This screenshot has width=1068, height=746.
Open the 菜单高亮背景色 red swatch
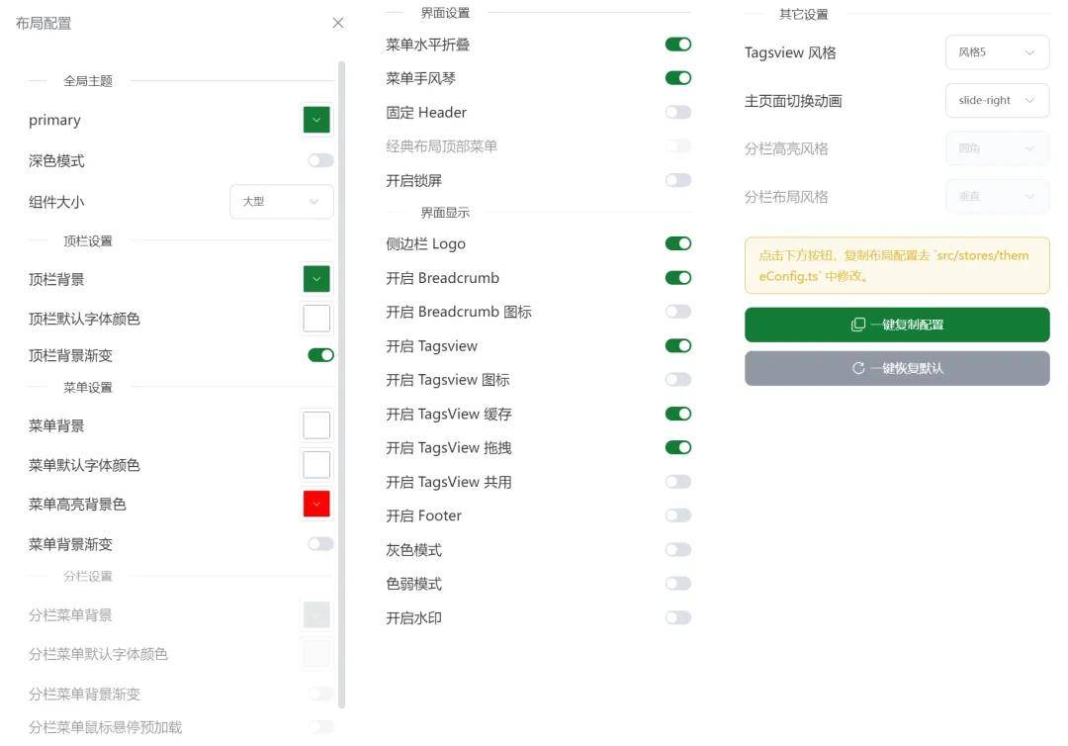[316, 504]
